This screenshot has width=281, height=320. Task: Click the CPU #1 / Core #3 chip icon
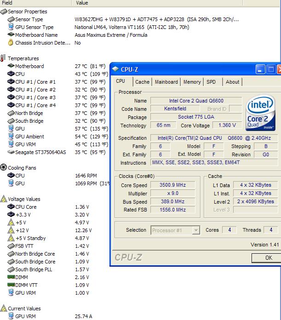pos(11,97)
